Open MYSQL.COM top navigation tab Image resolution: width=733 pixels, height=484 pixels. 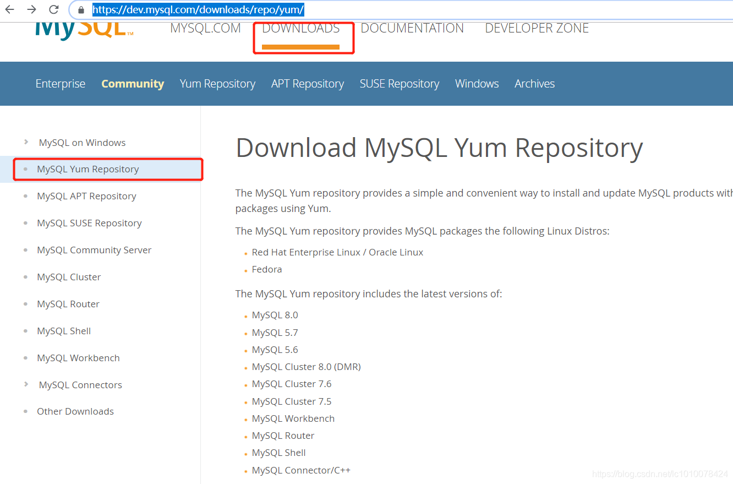205,29
